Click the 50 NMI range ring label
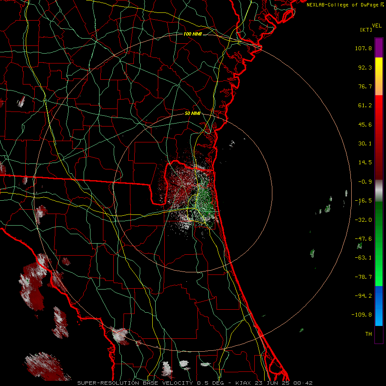 click(193, 114)
